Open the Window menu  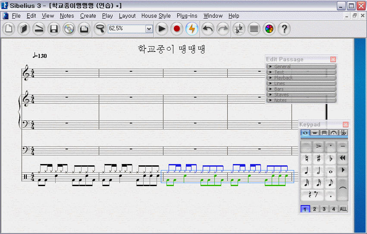click(213, 16)
